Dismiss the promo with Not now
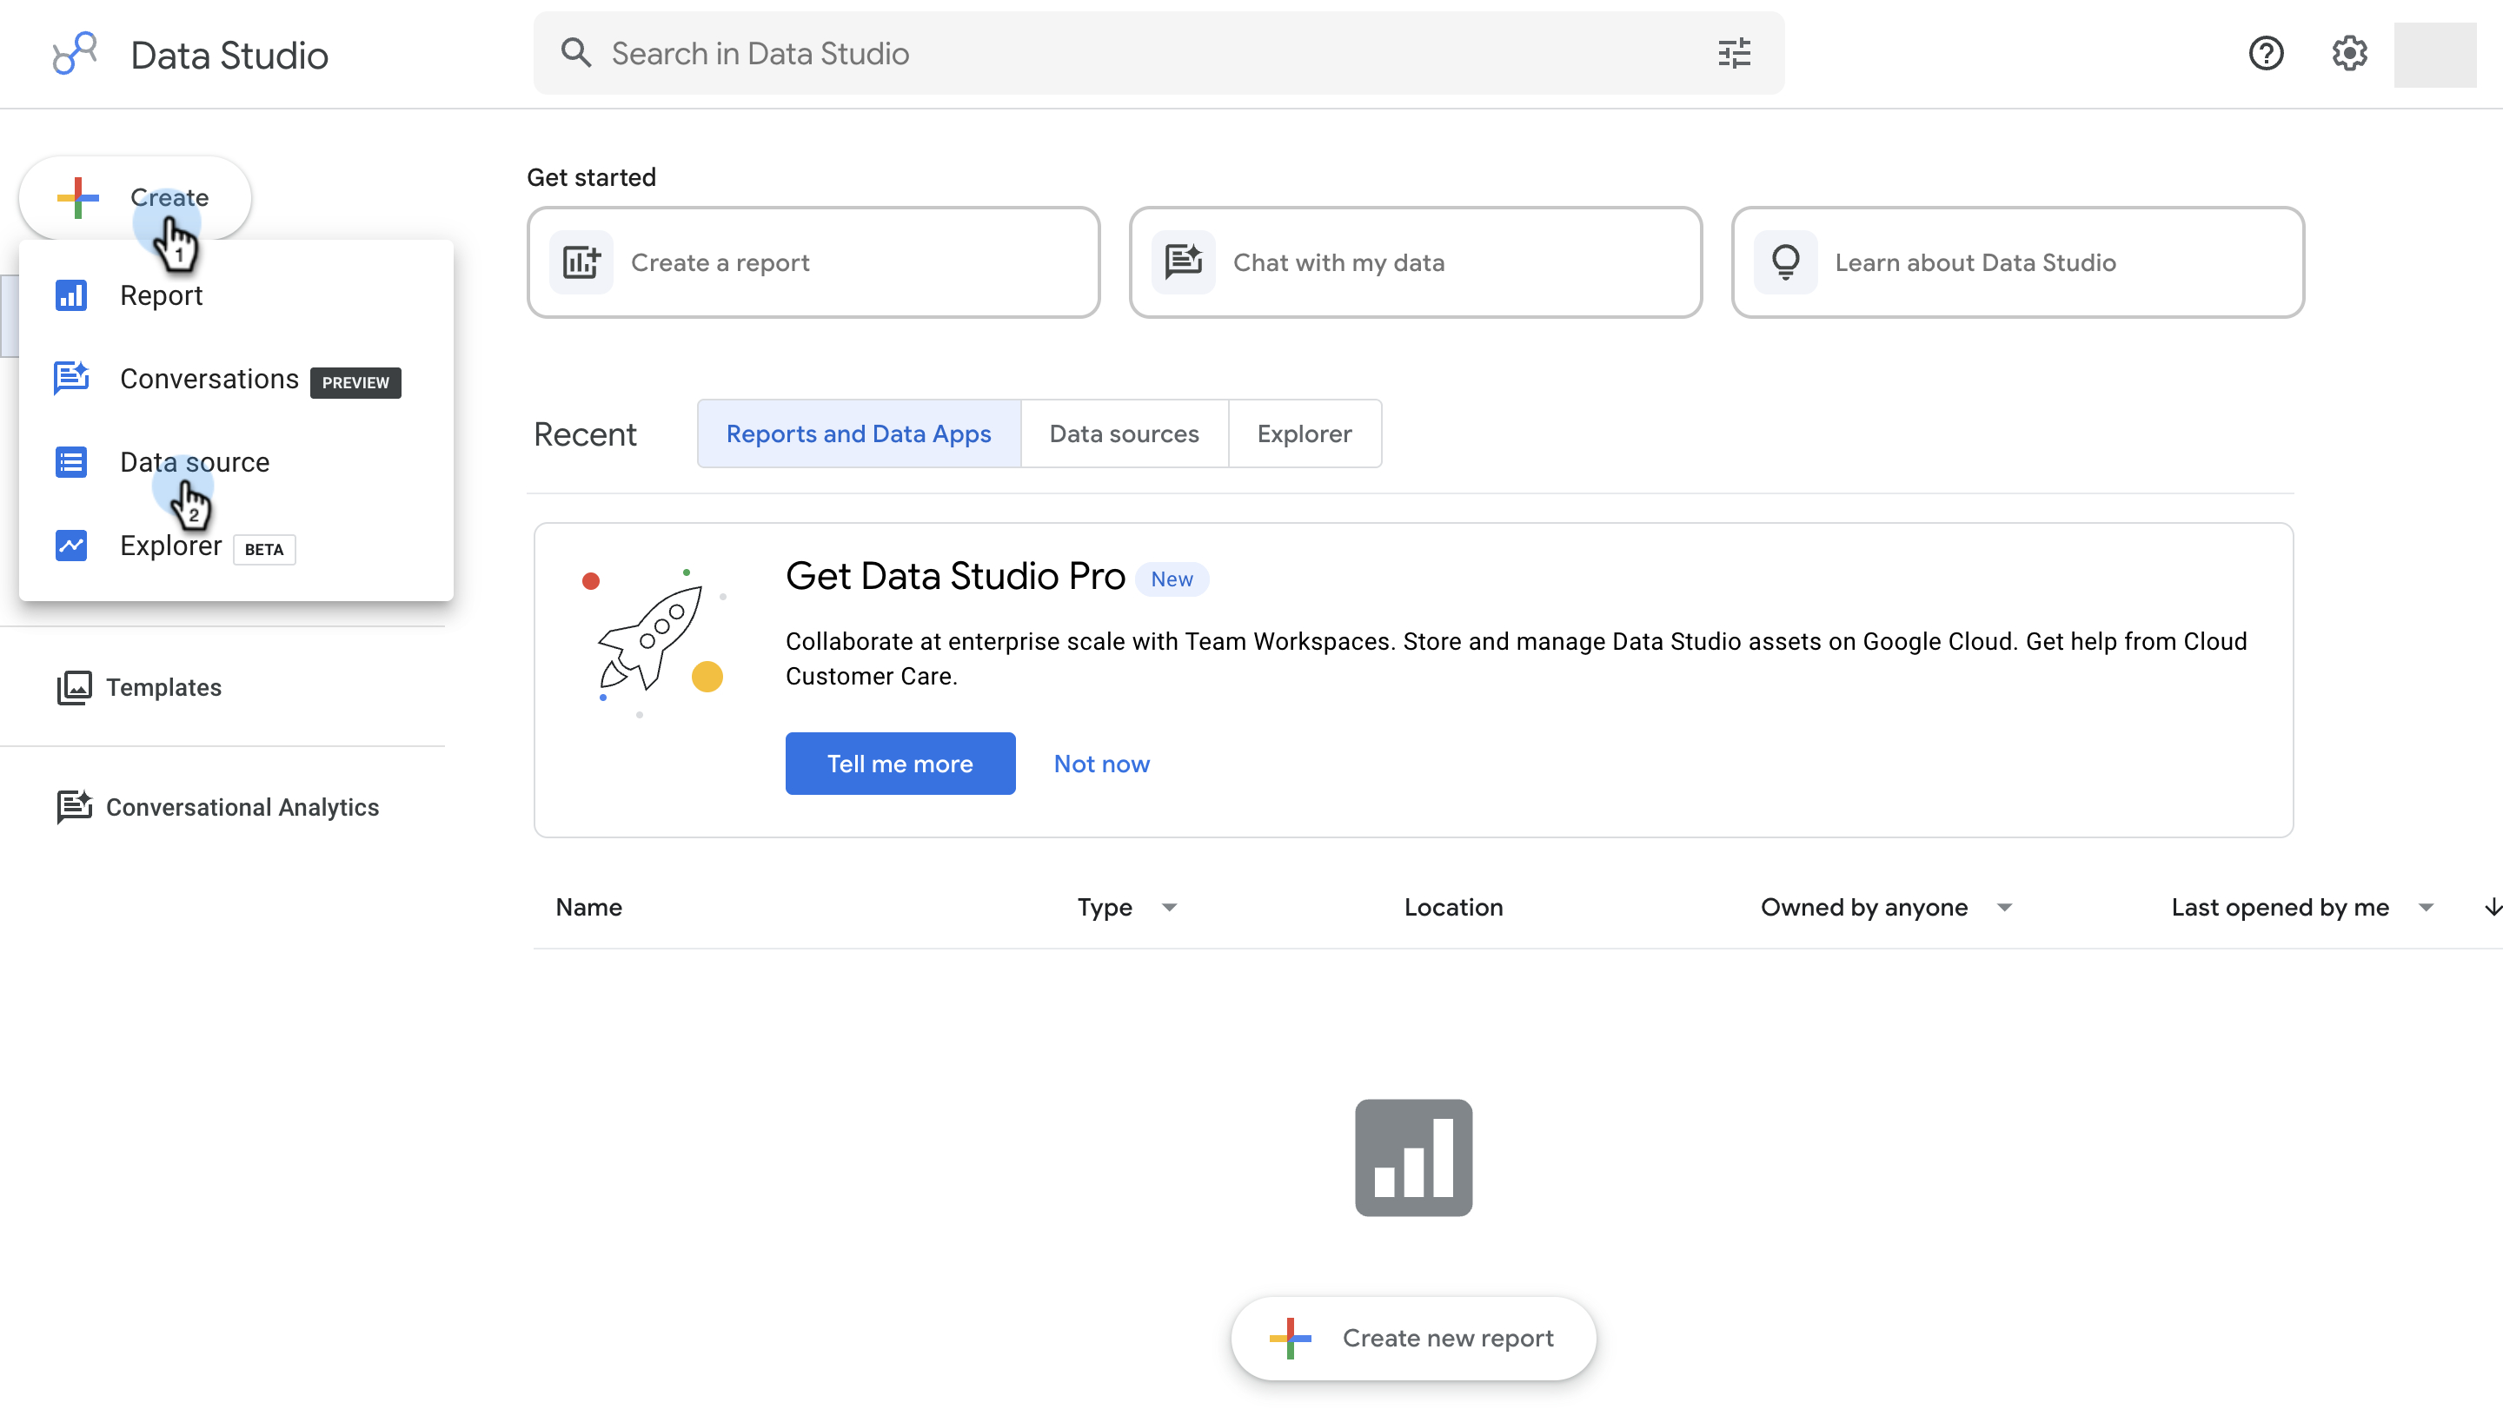The image size is (2503, 1409). click(x=1102, y=764)
